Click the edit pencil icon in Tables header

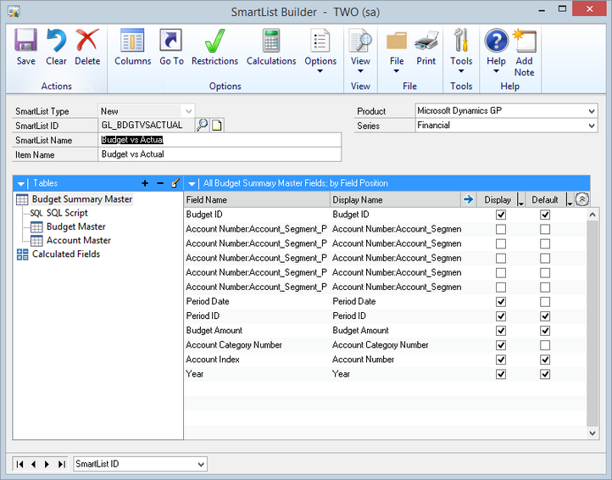(175, 183)
